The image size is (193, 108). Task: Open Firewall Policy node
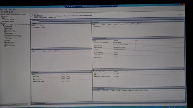[x=10, y=30]
